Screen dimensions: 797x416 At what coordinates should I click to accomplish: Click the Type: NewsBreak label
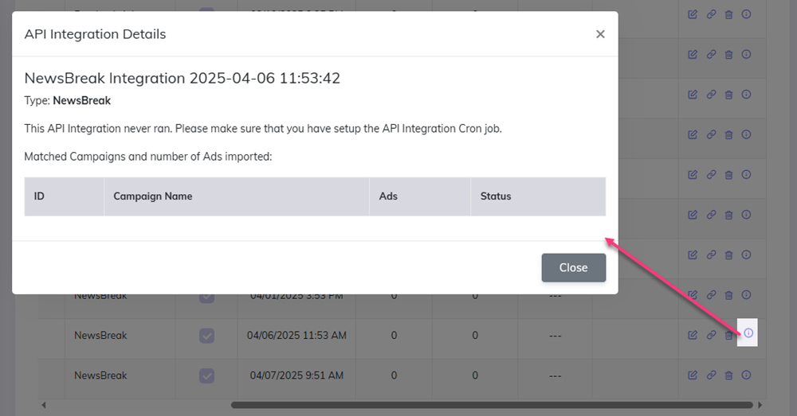click(x=68, y=100)
